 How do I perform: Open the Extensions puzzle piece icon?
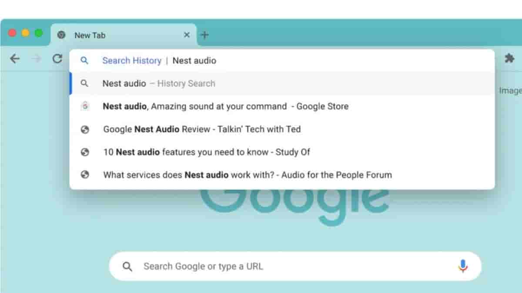click(x=509, y=59)
